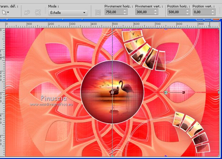Screen dimensions: 222x159
Task: Click the rotation pivot handle on the canvas
Action: coord(166,92)
